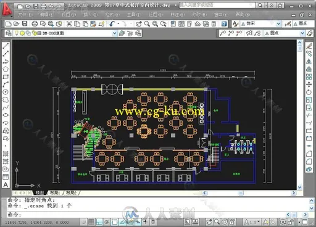This screenshot has height=227, width=316.
Task: Choose the Multiline Text tool
Action: (6, 184)
